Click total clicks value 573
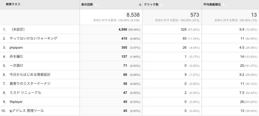 [x=195, y=15]
